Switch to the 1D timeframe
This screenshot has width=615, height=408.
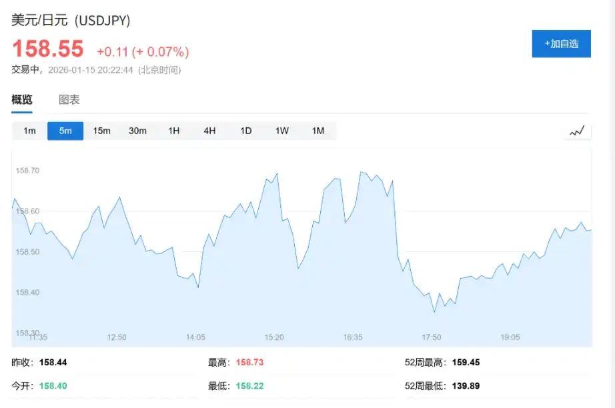pos(245,131)
